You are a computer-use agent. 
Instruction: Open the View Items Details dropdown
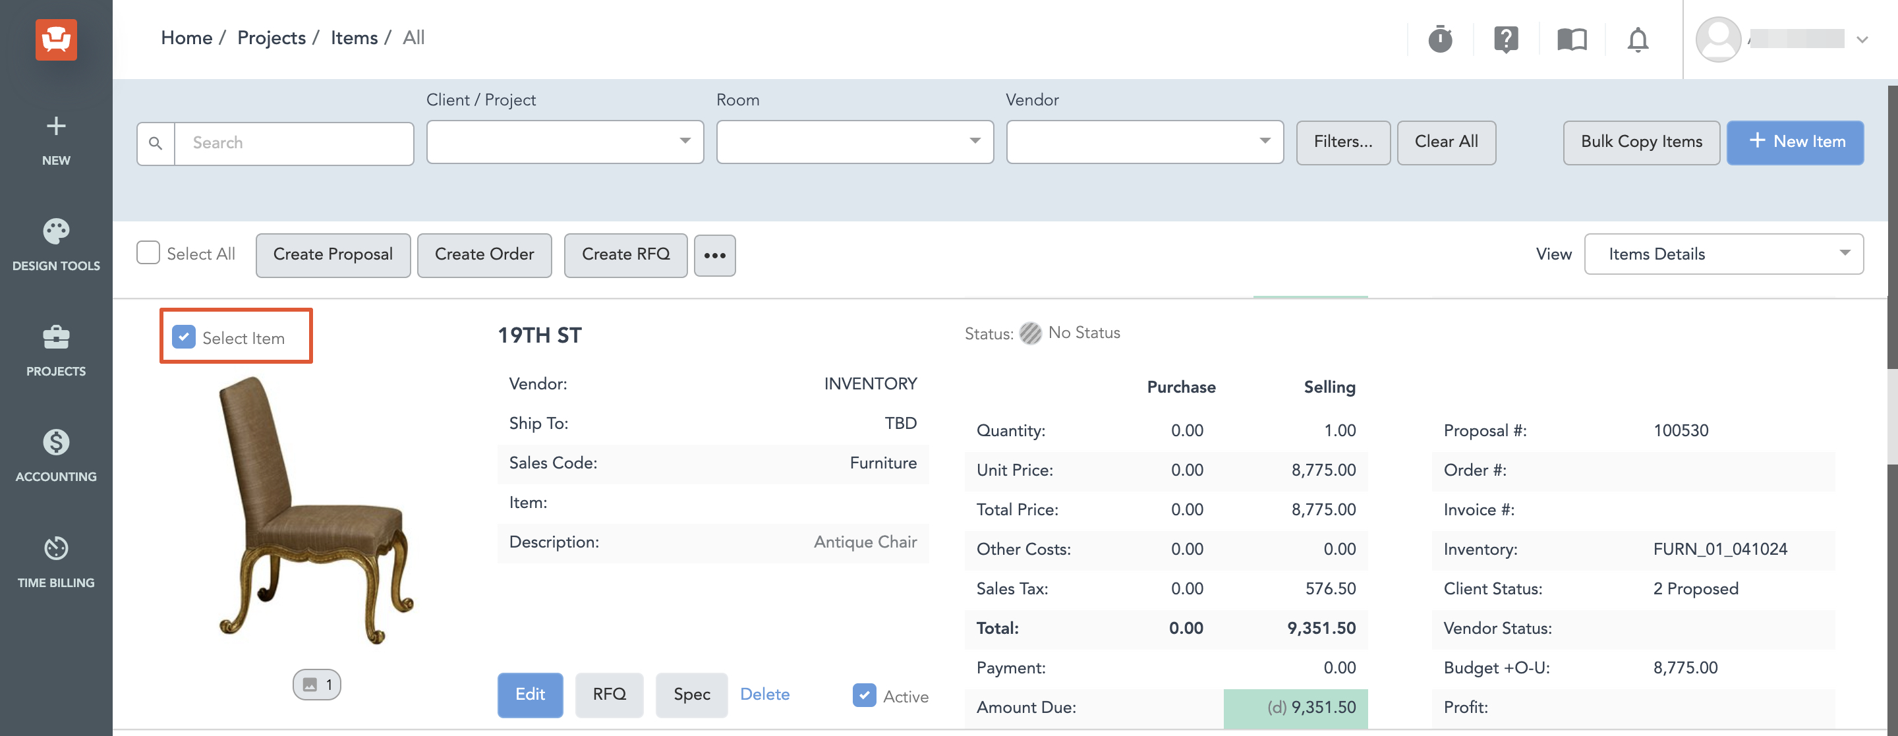(1723, 254)
